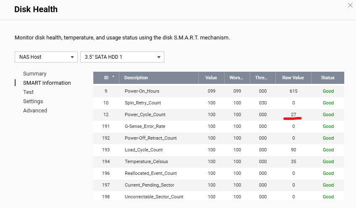
Task: Click the Raw Value column header
Action: coord(293,78)
